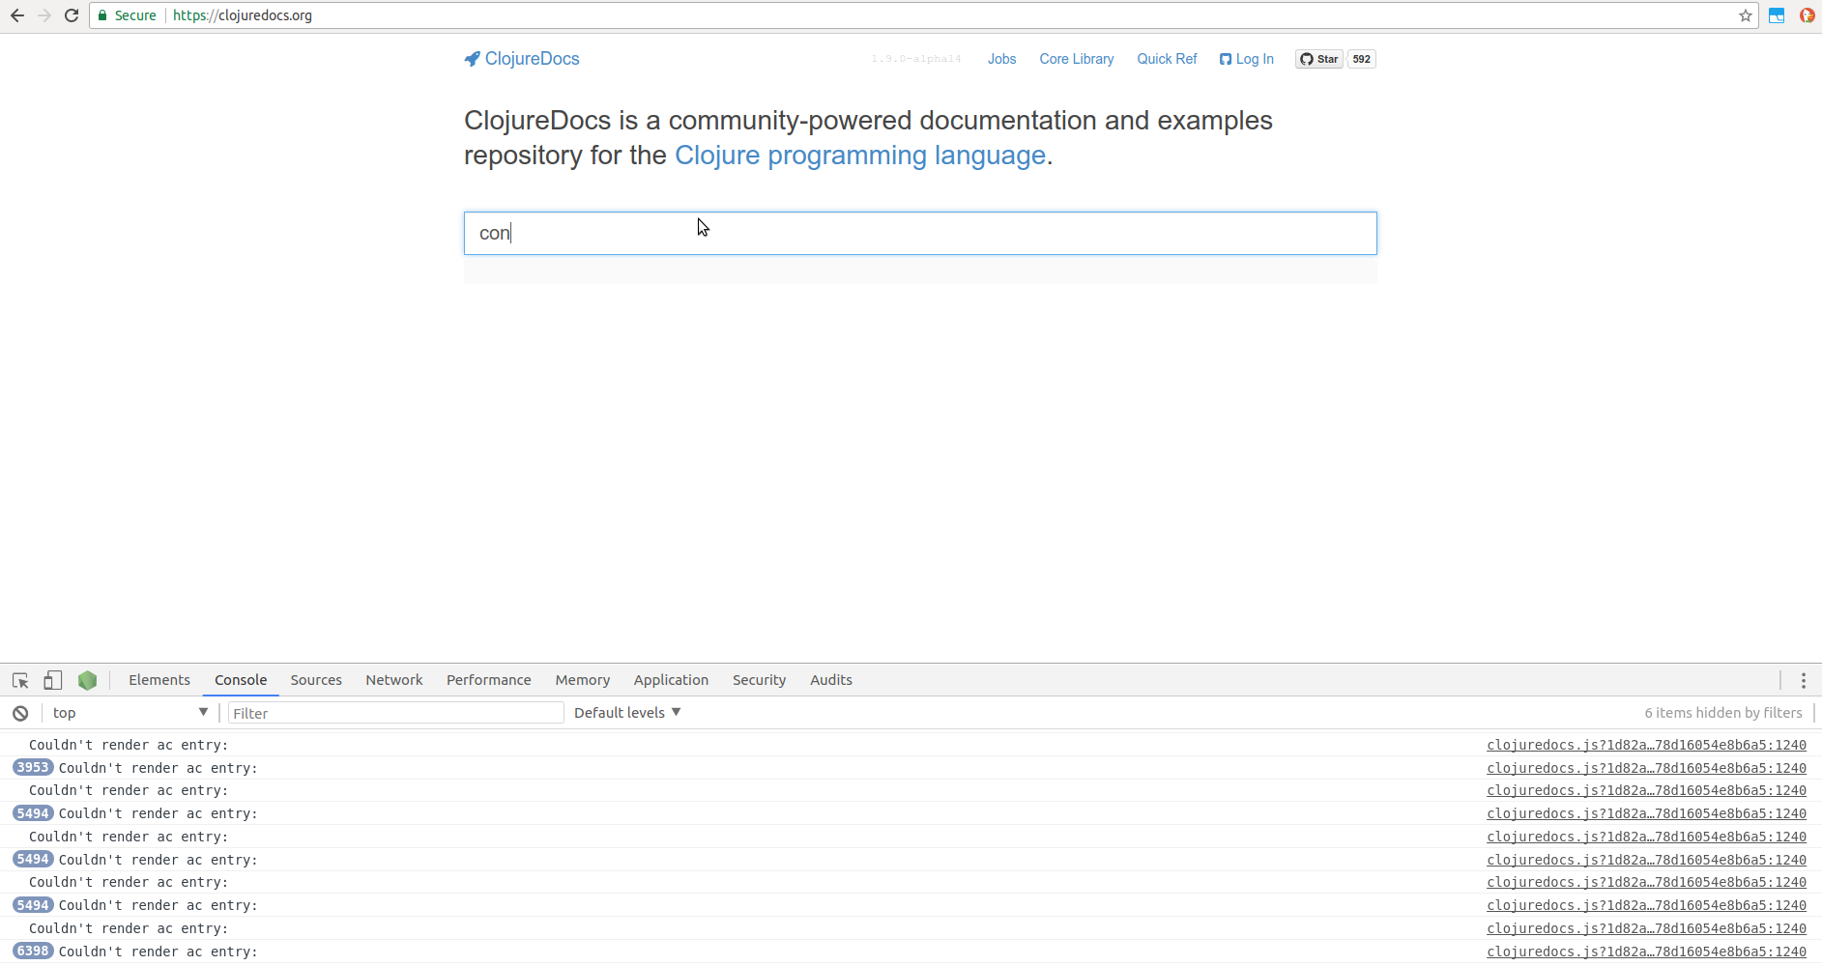Open DevTools customize menu via three dots
1822x966 pixels.
click(x=1804, y=680)
